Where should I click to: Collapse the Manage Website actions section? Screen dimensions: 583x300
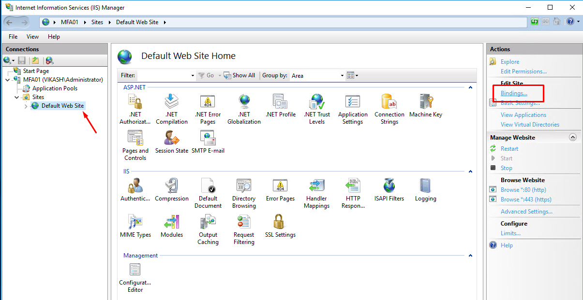coord(573,137)
